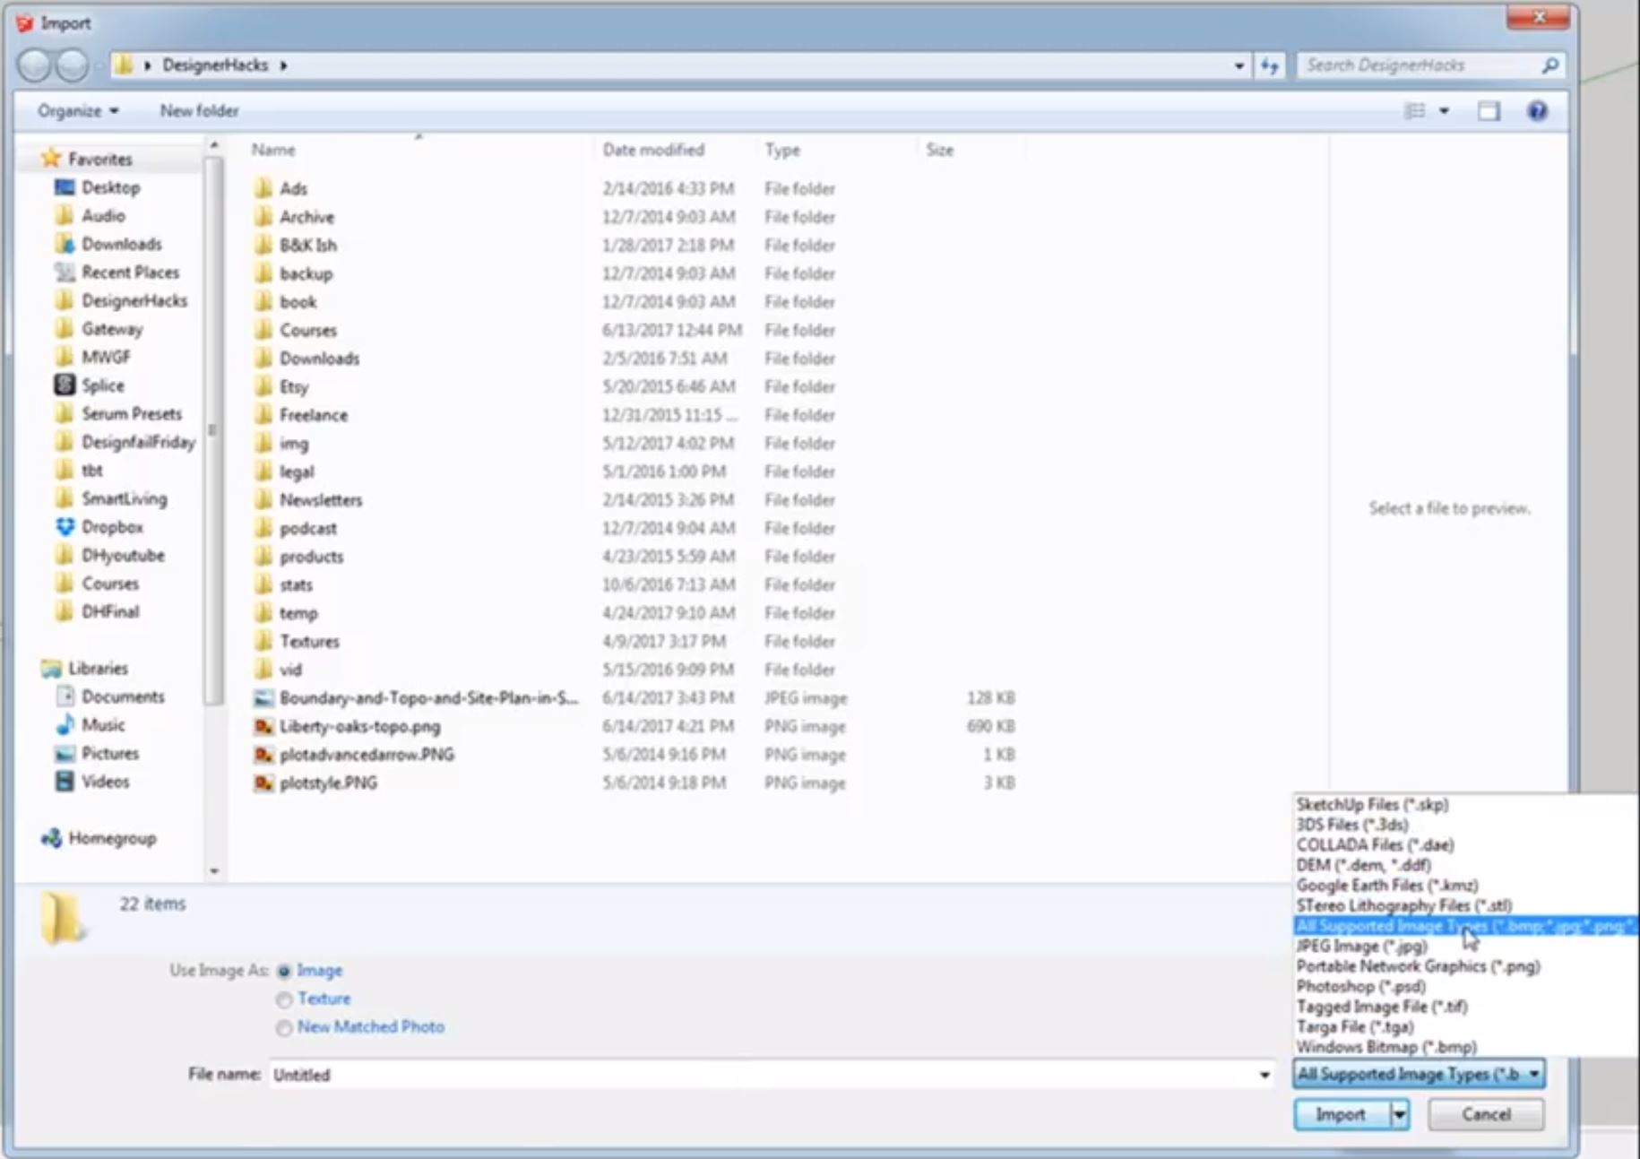Click the Boundary-and-Topo JPEG file icon

(x=263, y=698)
